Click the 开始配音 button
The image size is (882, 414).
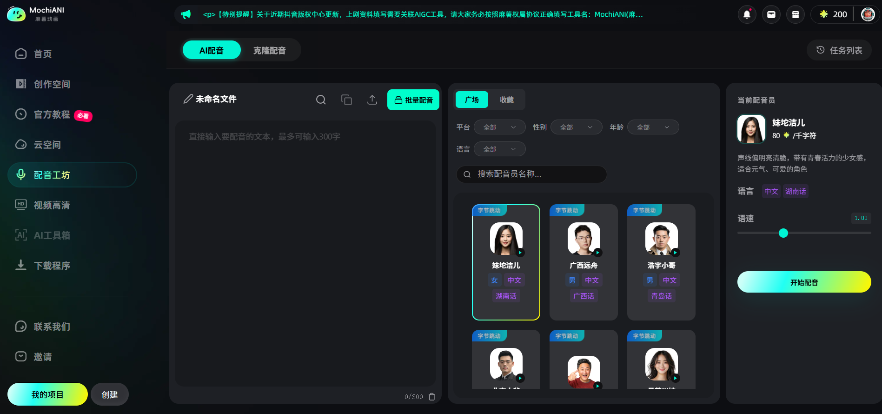[x=804, y=282]
